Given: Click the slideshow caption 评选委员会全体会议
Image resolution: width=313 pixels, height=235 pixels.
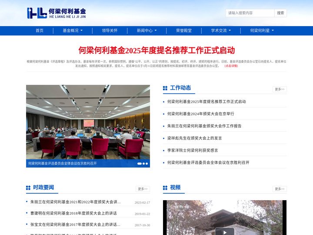Looking at the screenshot, I should (x=62, y=163).
